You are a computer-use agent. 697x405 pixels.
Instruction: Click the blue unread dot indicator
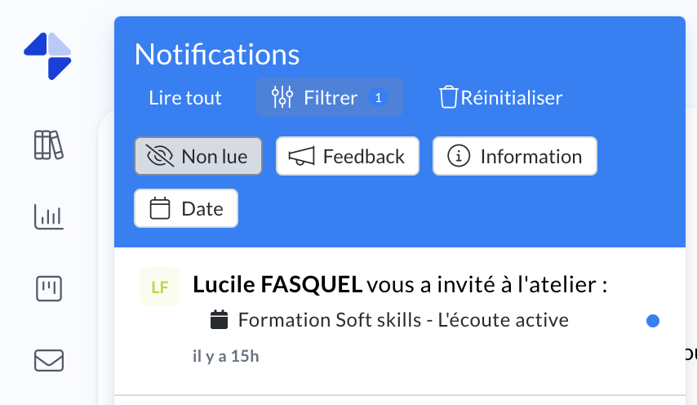coord(653,321)
